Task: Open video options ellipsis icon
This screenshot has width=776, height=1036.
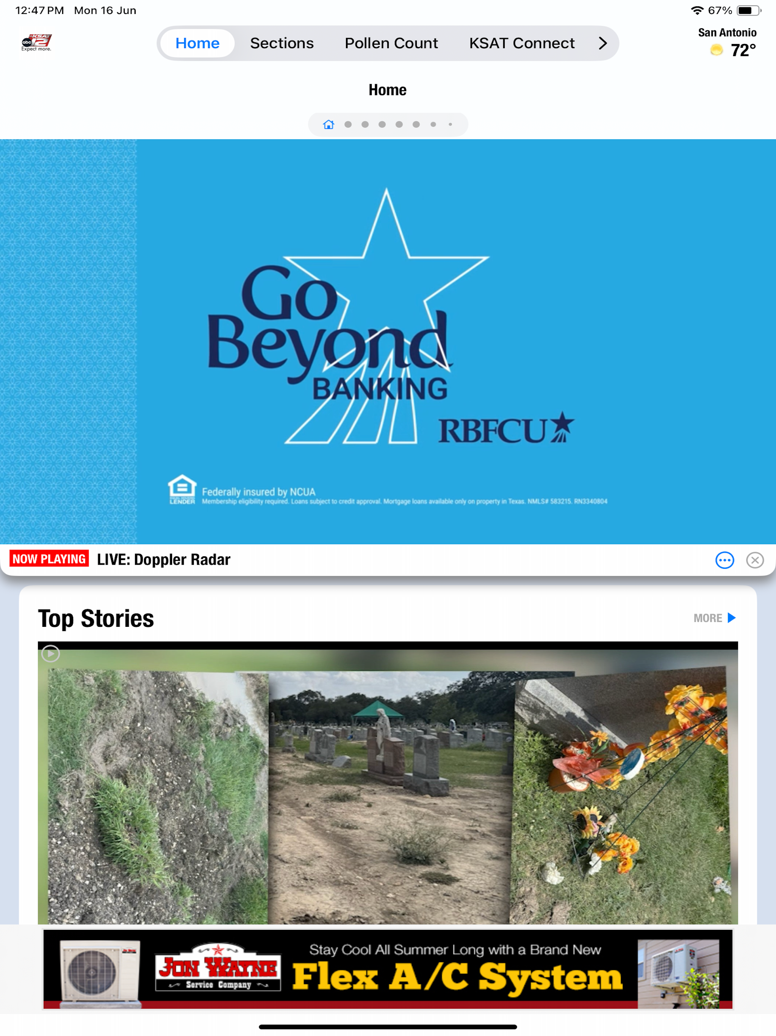Action: point(724,560)
